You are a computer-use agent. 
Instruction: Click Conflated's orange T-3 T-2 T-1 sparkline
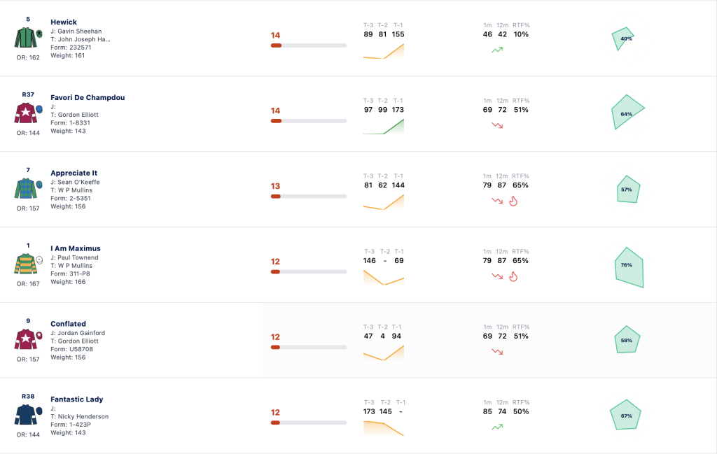(384, 353)
